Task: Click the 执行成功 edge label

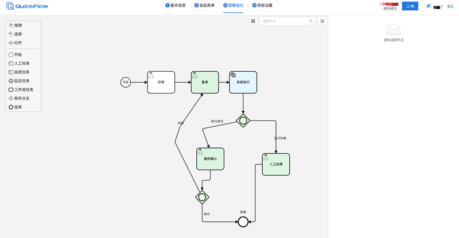Action: (x=217, y=121)
